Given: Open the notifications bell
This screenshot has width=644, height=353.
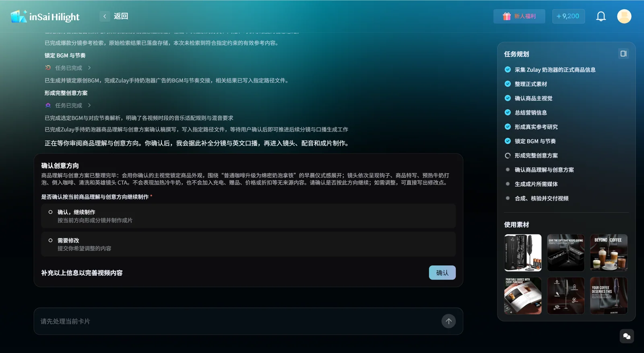Looking at the screenshot, I should pyautogui.click(x=601, y=16).
